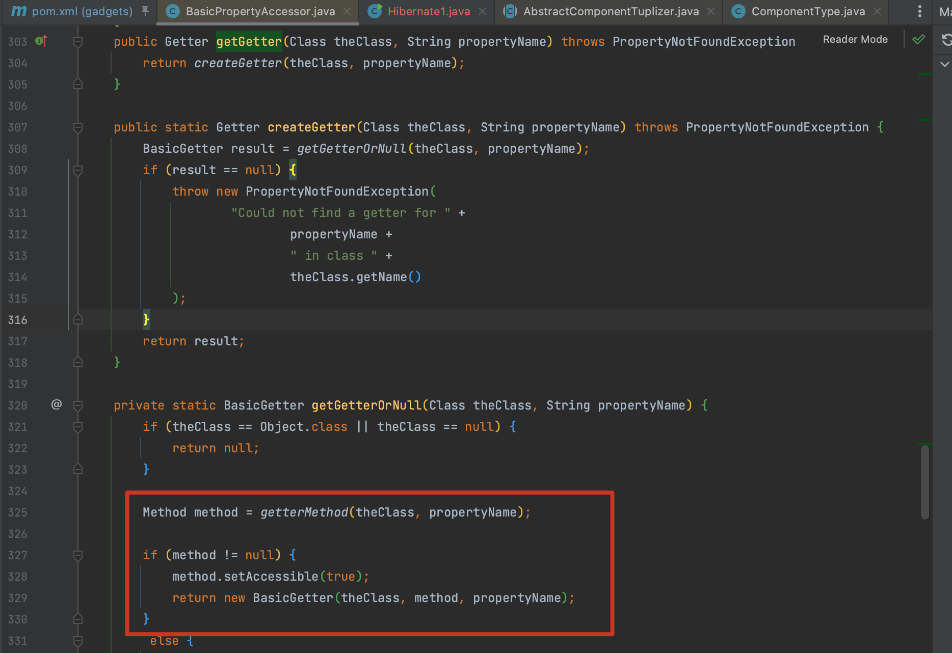
Task: Expand the chevron in the right panel
Action: coord(945,64)
